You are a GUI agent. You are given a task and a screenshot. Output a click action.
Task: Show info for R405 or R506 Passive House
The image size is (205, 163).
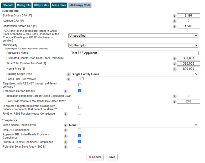(x=66, y=114)
